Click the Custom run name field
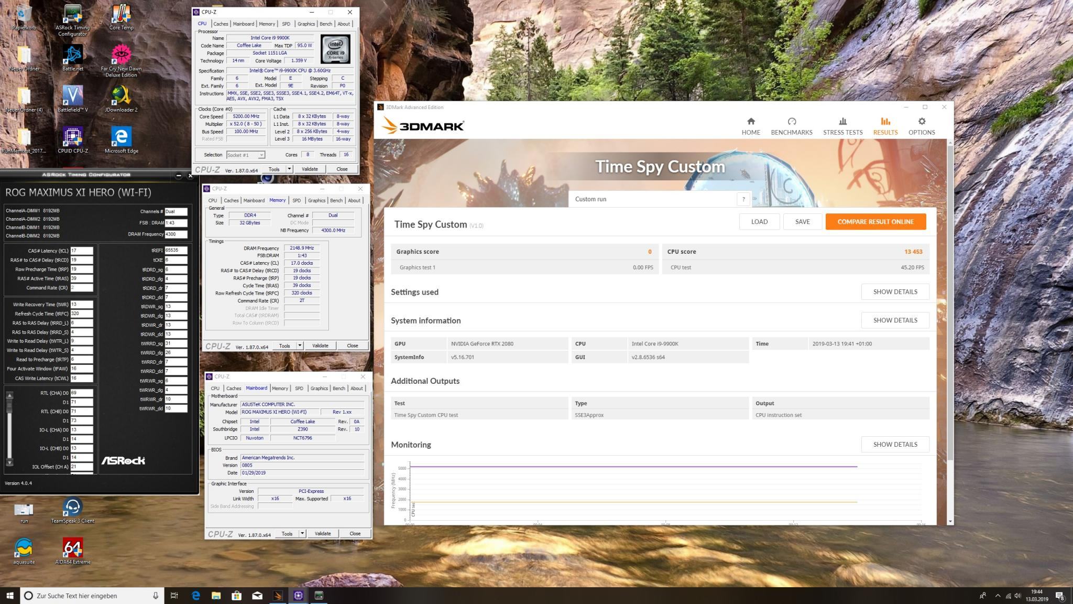 (652, 199)
